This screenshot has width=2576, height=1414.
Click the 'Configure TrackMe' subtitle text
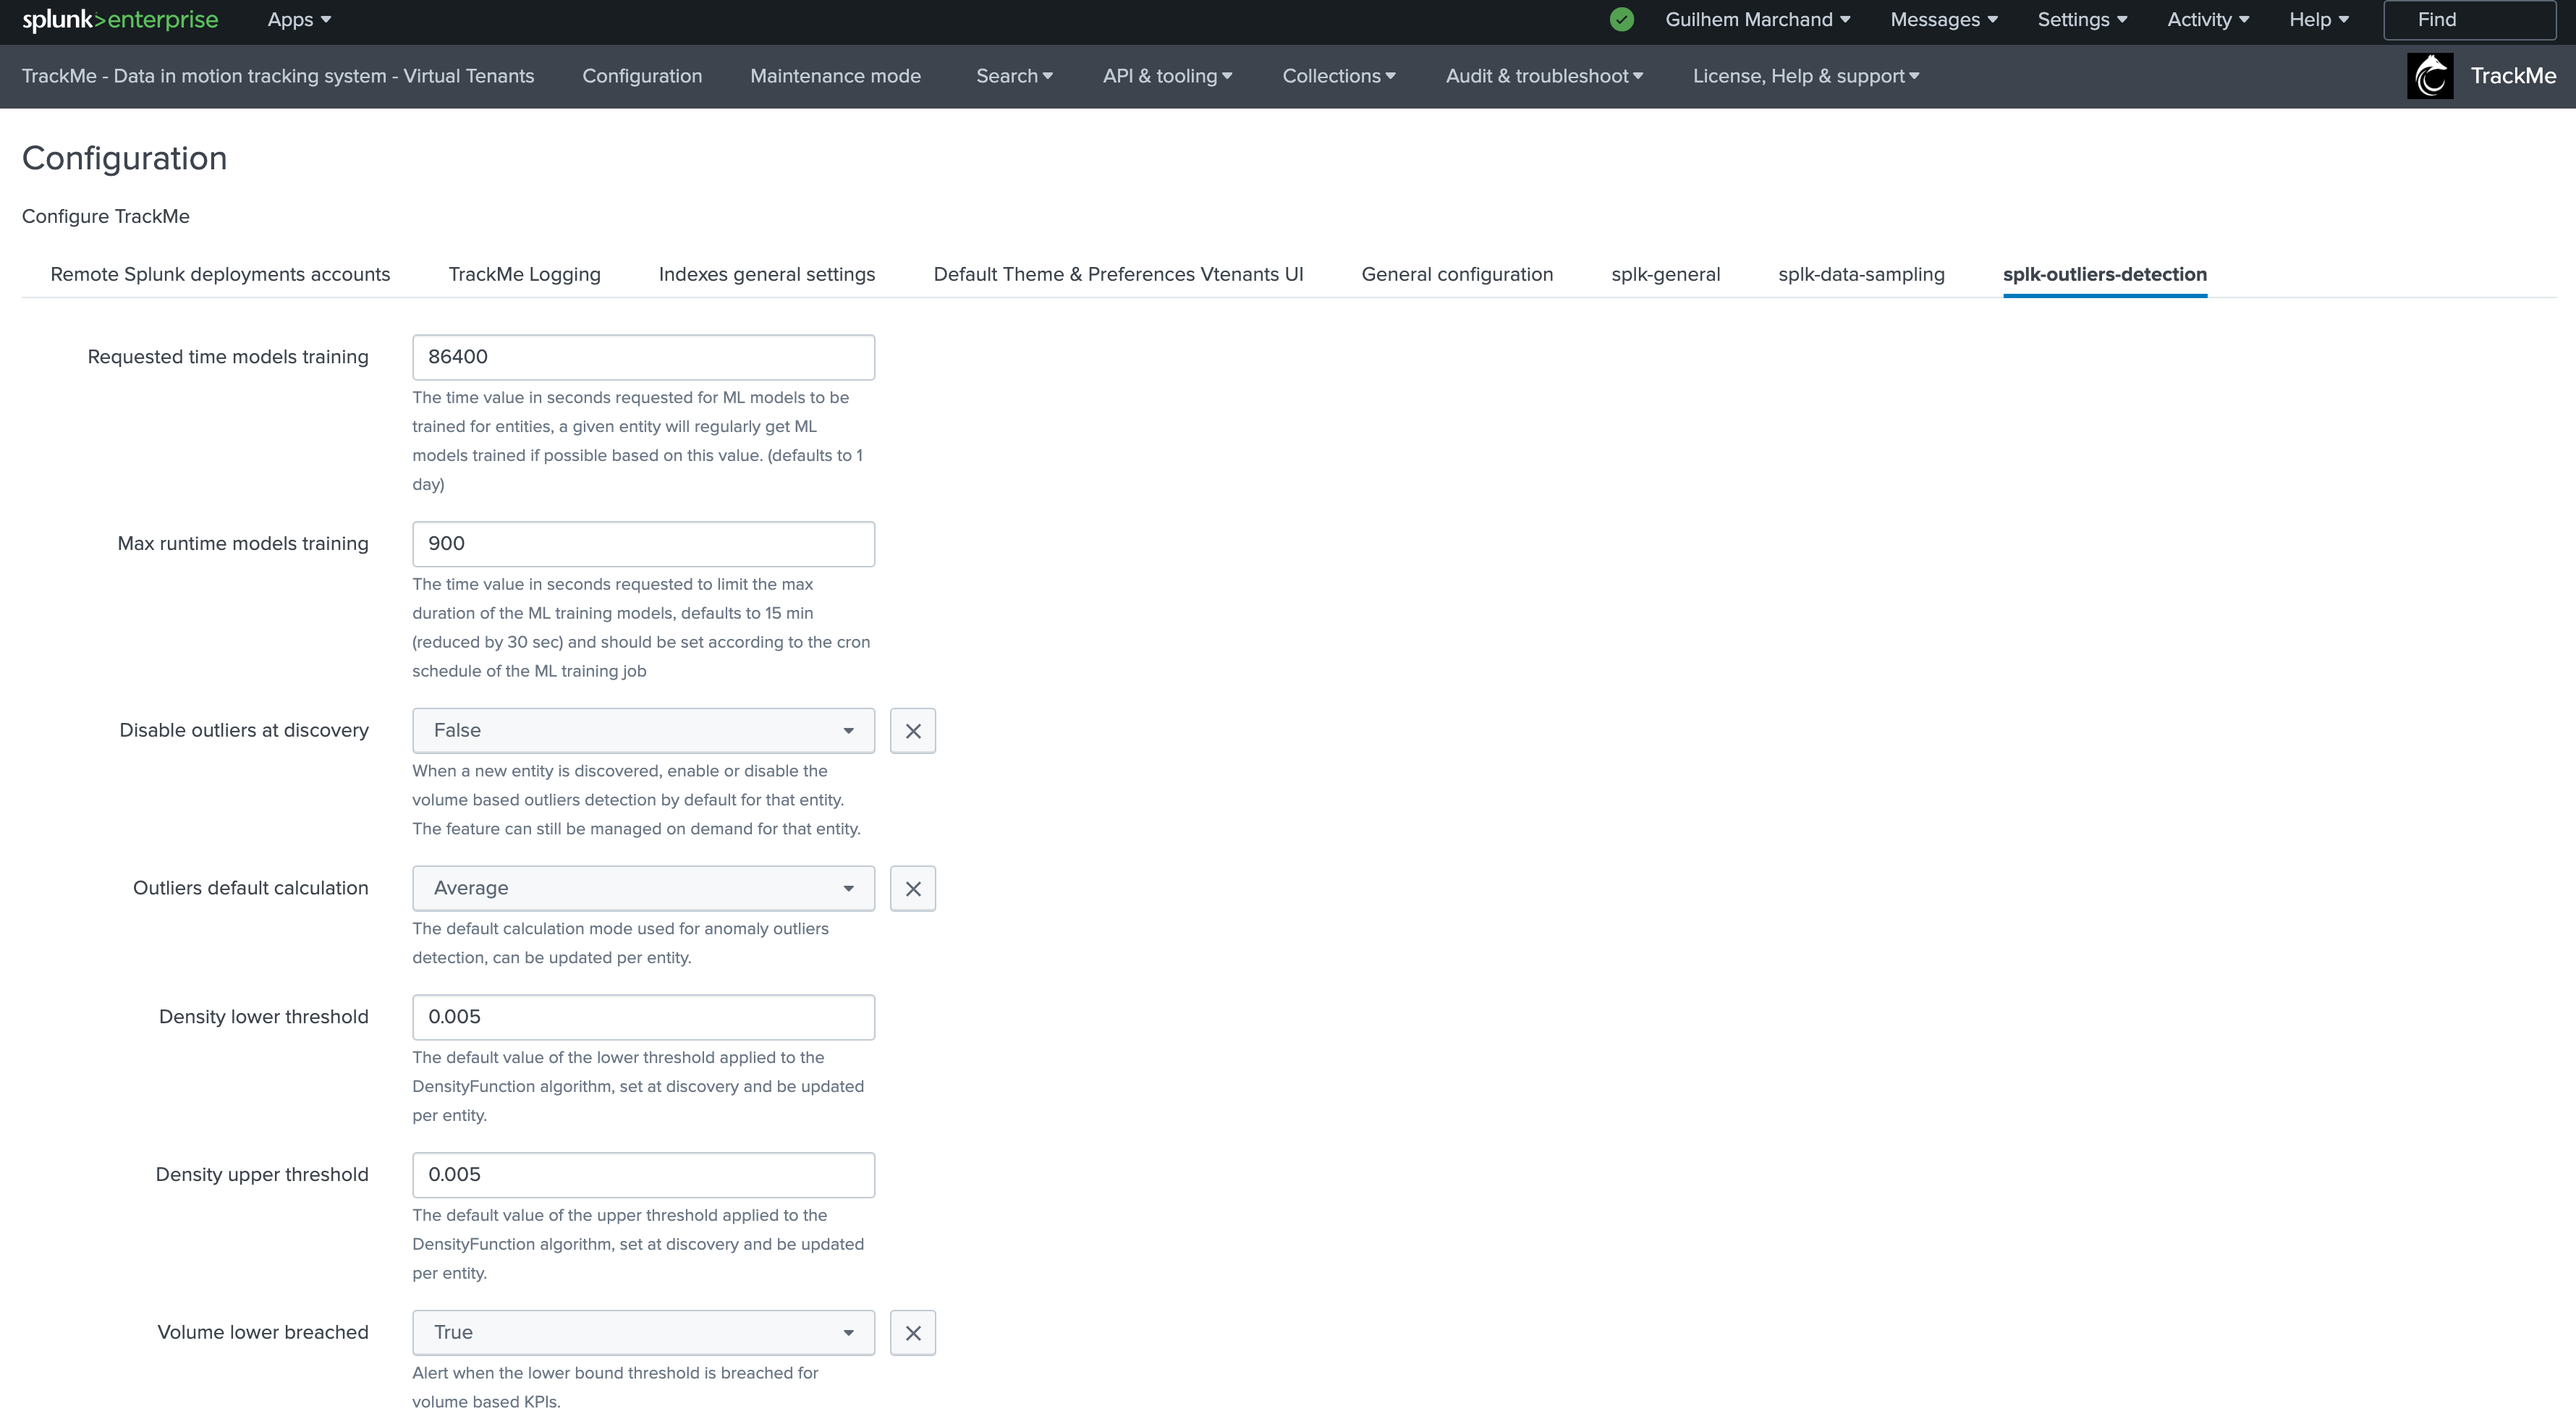[106, 217]
